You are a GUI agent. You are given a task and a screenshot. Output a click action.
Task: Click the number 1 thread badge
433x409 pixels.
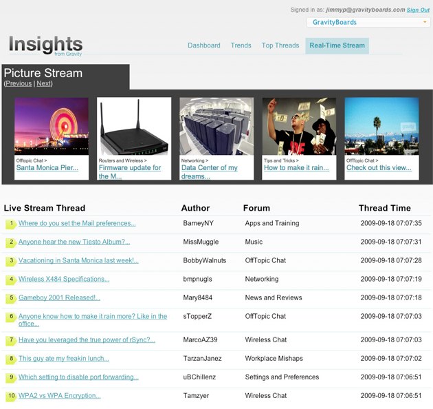[11, 224]
